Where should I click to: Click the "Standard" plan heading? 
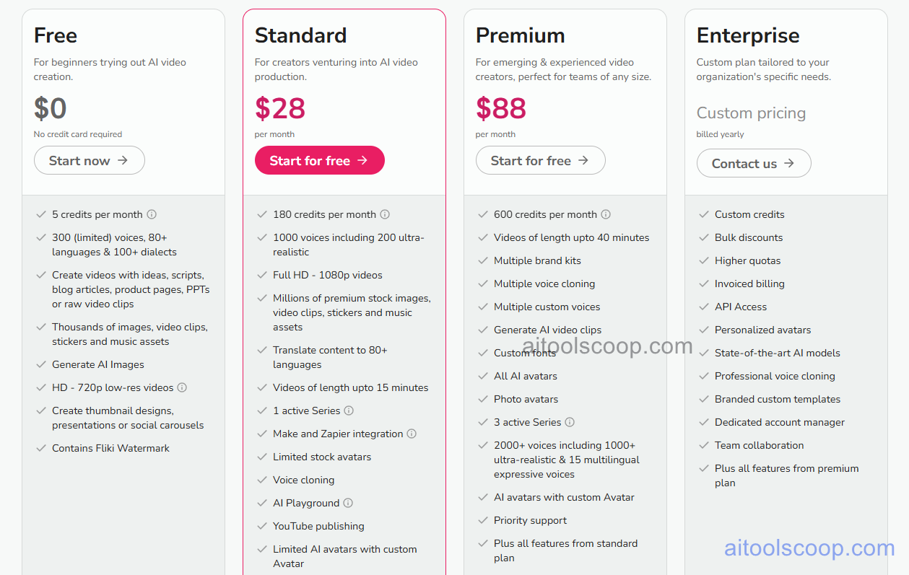[x=300, y=35]
